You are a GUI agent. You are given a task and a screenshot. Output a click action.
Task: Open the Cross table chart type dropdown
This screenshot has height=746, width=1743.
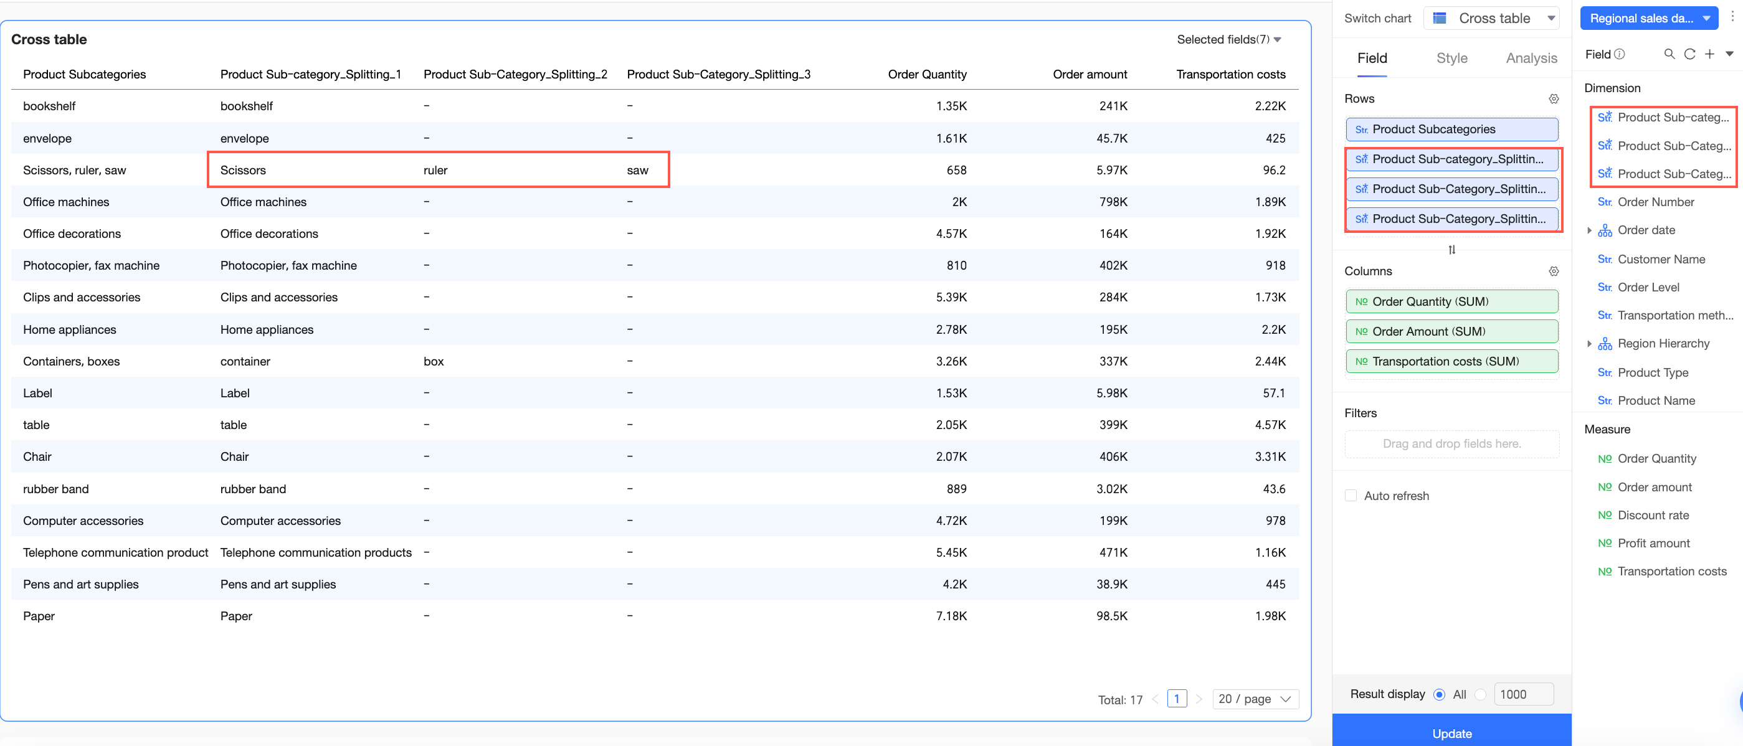click(1491, 18)
